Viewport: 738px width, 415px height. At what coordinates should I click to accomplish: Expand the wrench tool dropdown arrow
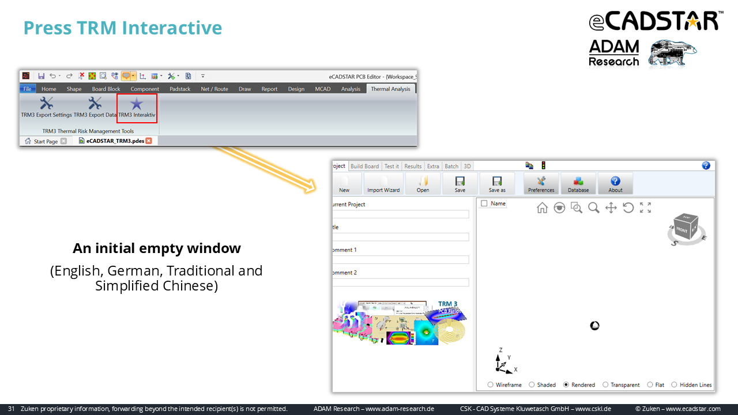[x=178, y=76]
